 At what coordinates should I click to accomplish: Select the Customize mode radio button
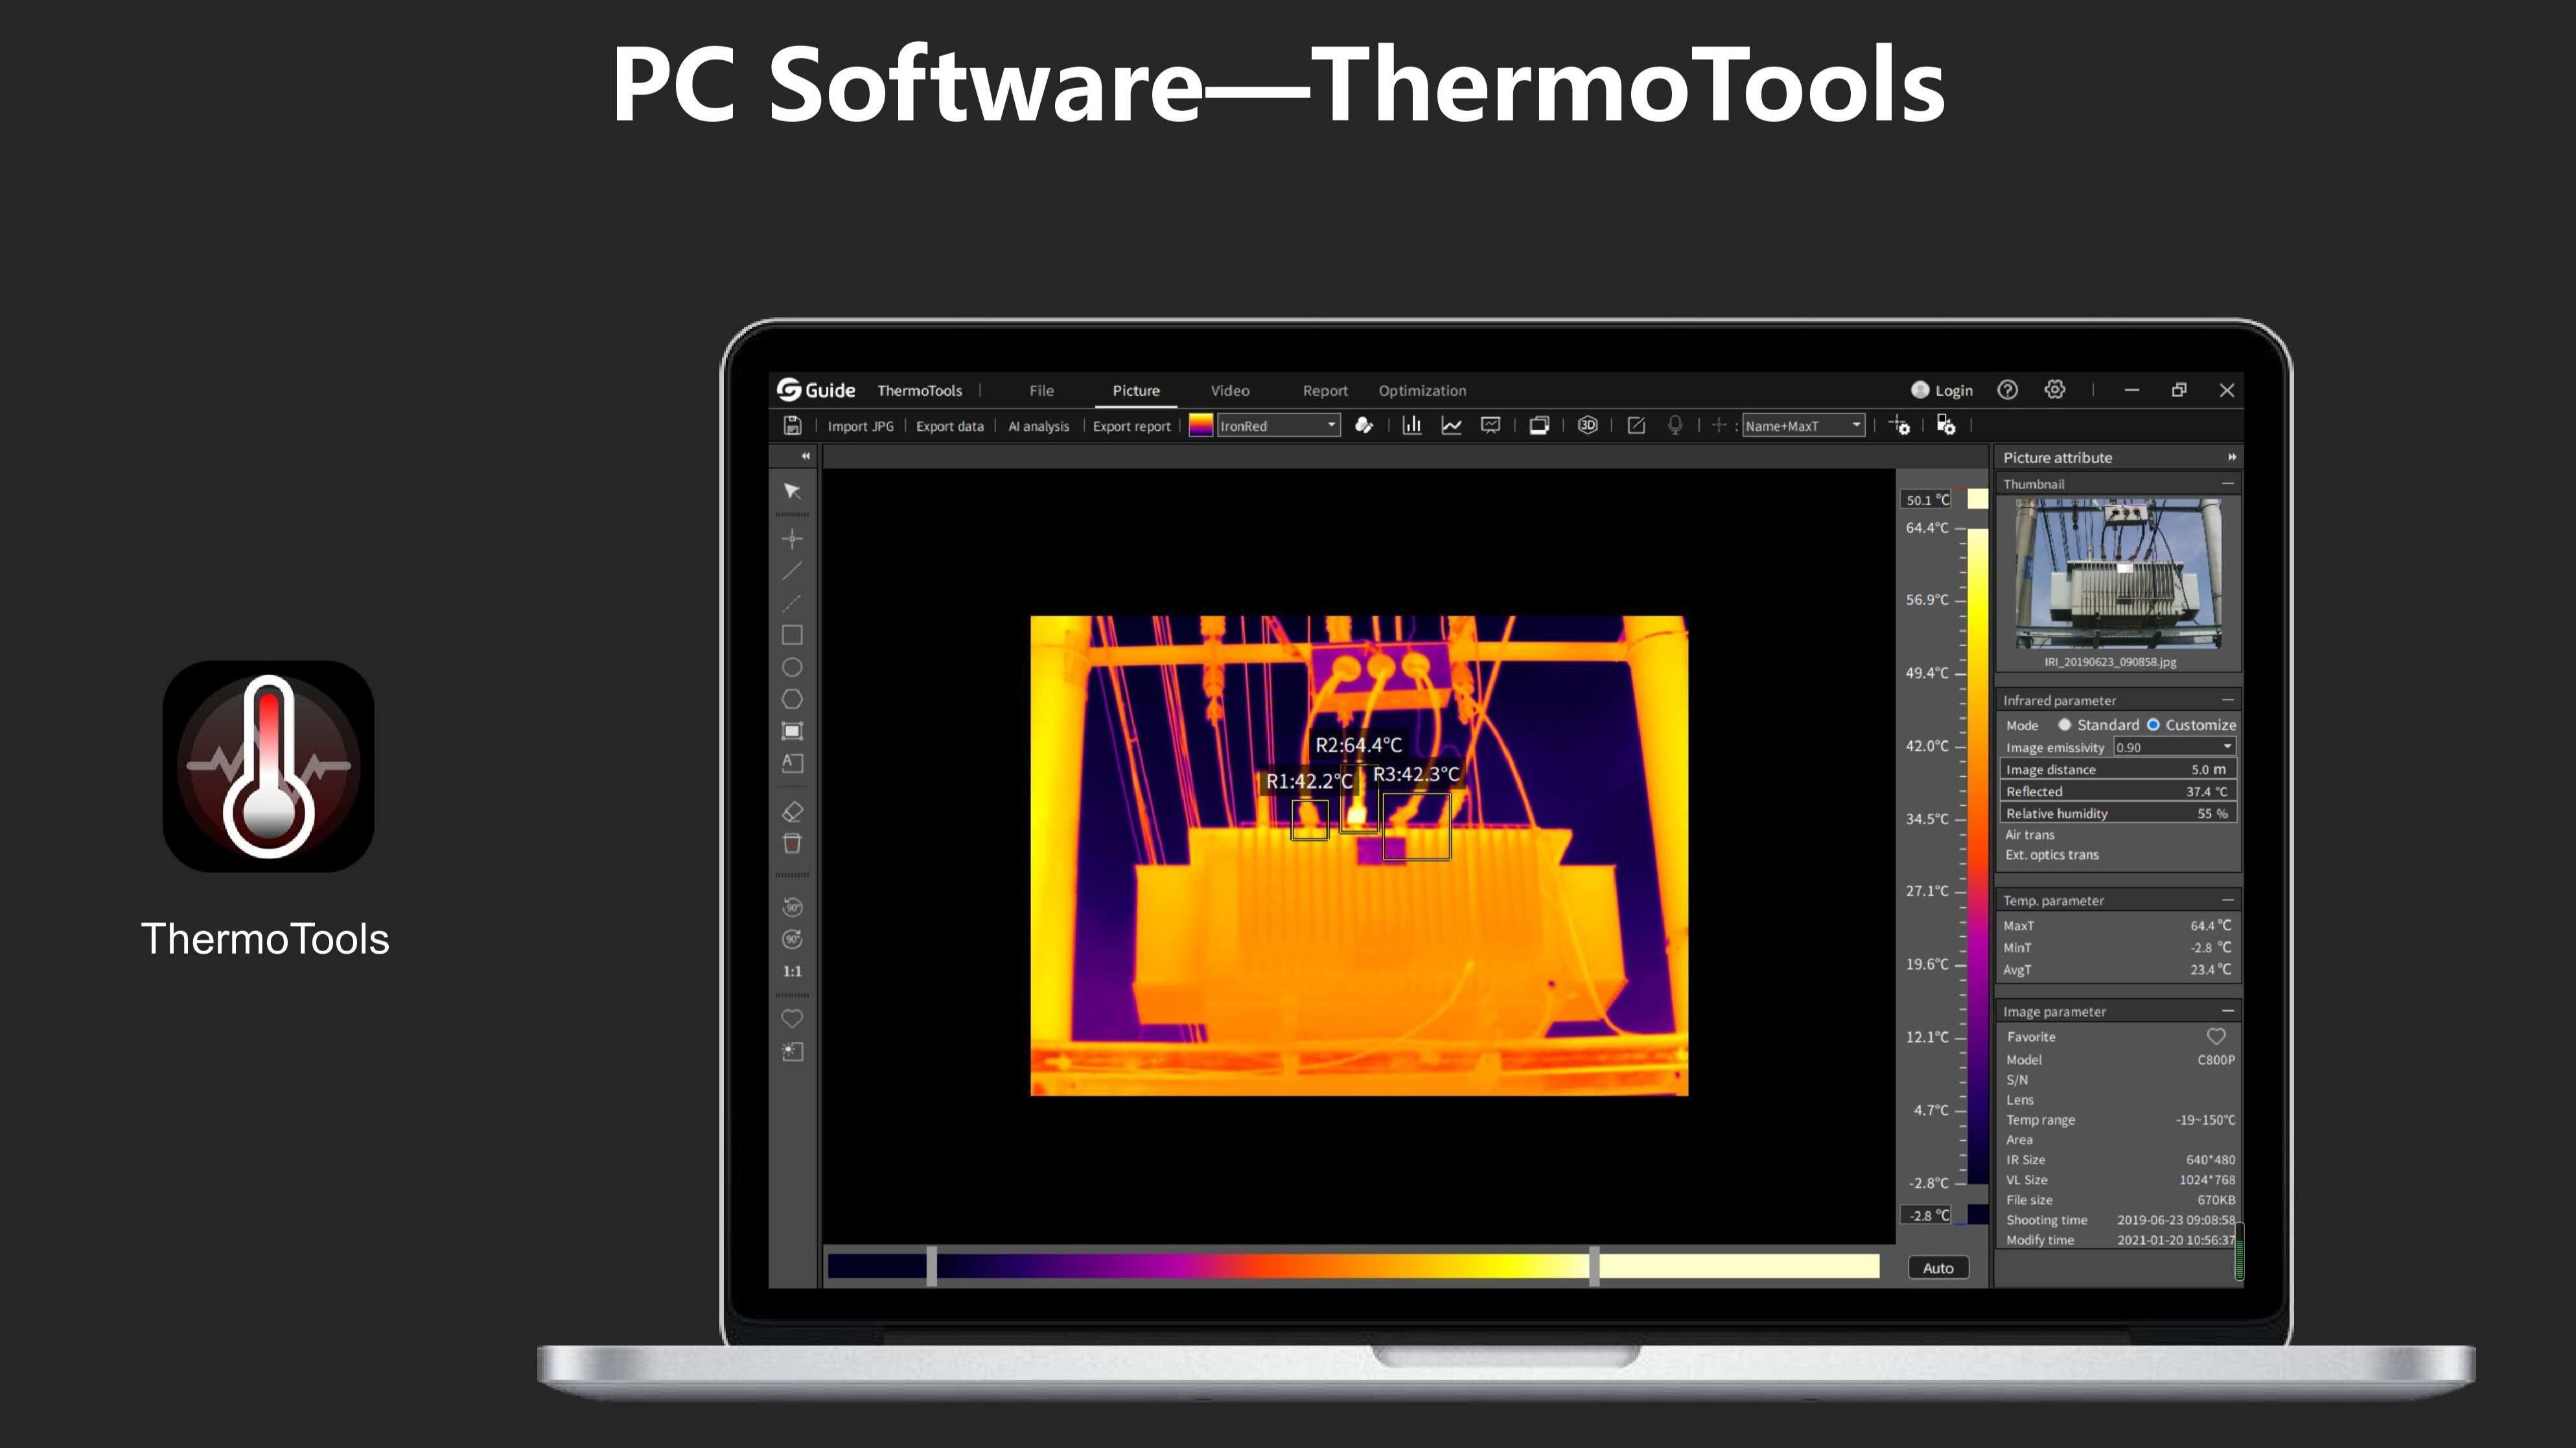coord(2153,725)
